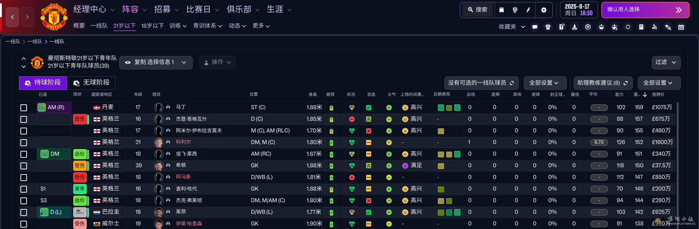The width and height of the screenshot is (699, 229).
Task: Tick the checkbox for 阿米尔·伊布拉吉莫夫
Action: (x=24, y=131)
